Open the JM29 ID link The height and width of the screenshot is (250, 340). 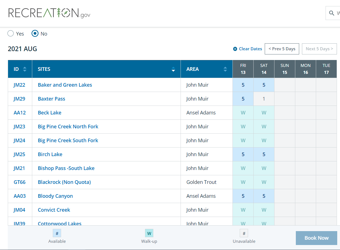19,99
